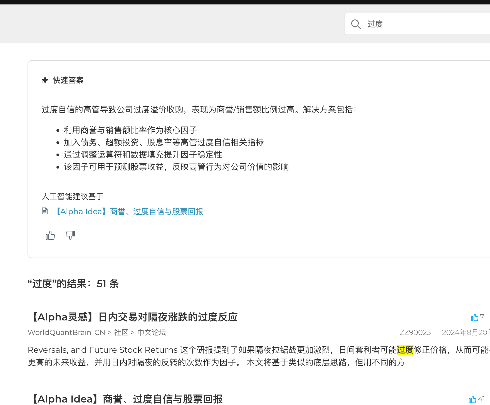The height and width of the screenshot is (405, 490).
Task: Click the sparkle icon beside 快速答案
Action: point(45,80)
